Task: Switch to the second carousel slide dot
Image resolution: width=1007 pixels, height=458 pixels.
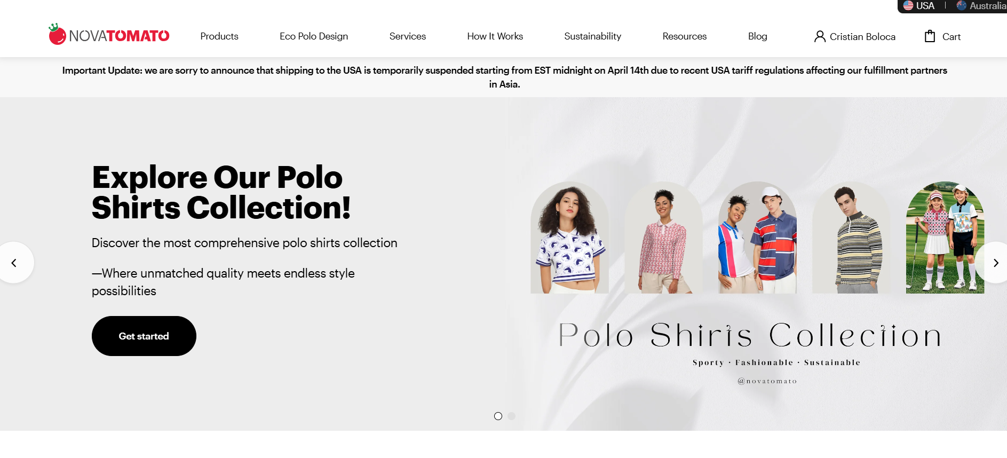Action: (512, 416)
